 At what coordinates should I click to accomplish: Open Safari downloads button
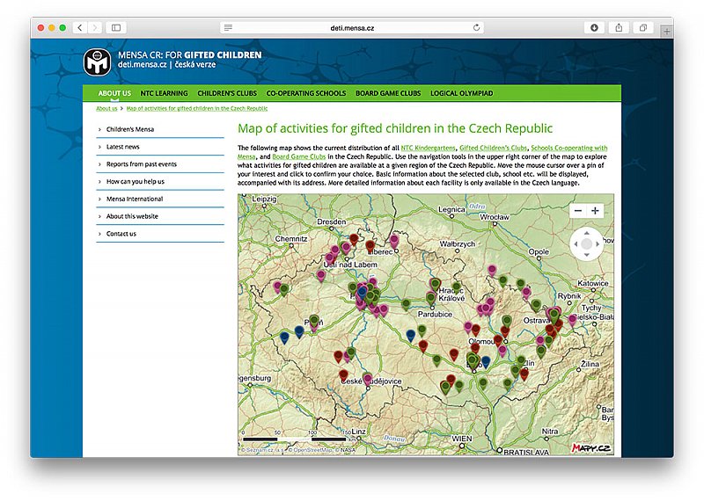click(x=594, y=28)
